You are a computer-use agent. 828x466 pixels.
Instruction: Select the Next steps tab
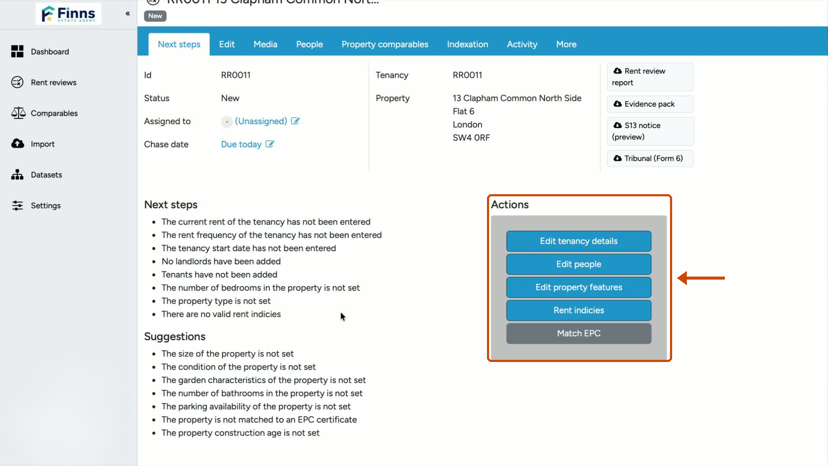(179, 44)
